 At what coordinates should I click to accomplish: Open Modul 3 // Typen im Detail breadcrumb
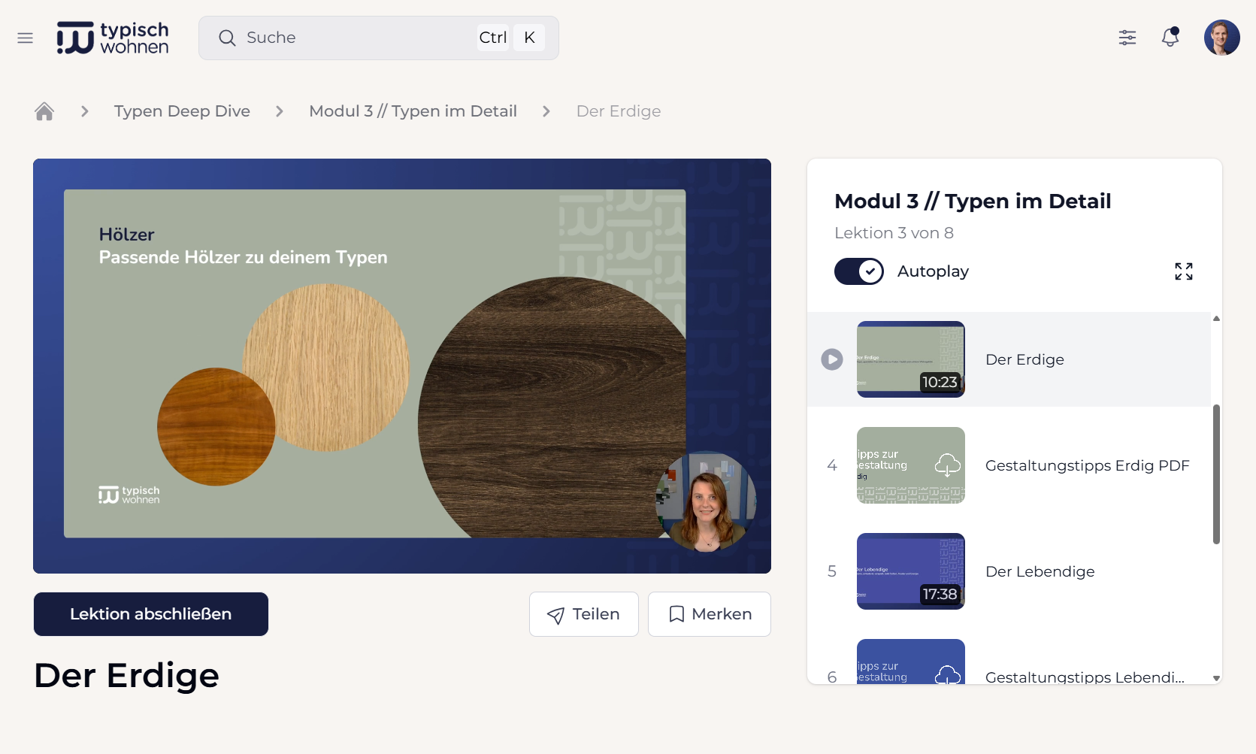[413, 111]
